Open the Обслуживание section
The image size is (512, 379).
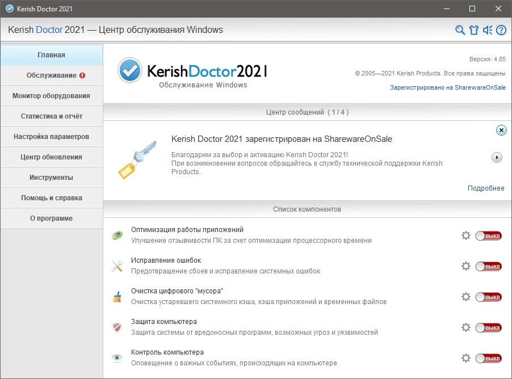coord(52,75)
